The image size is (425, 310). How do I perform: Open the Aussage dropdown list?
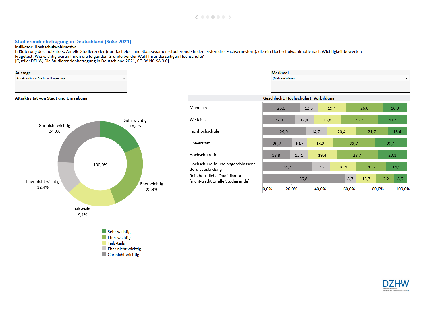pos(71,78)
